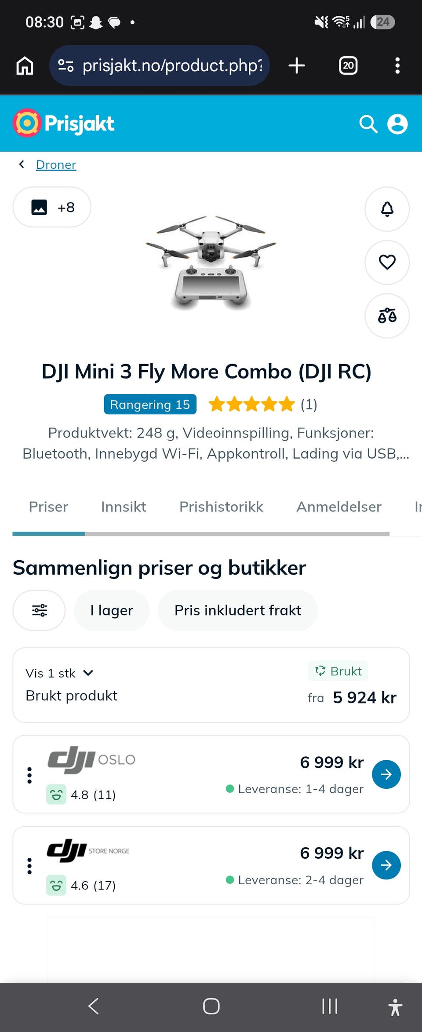Open the filter settings sliders icon

pos(39,610)
